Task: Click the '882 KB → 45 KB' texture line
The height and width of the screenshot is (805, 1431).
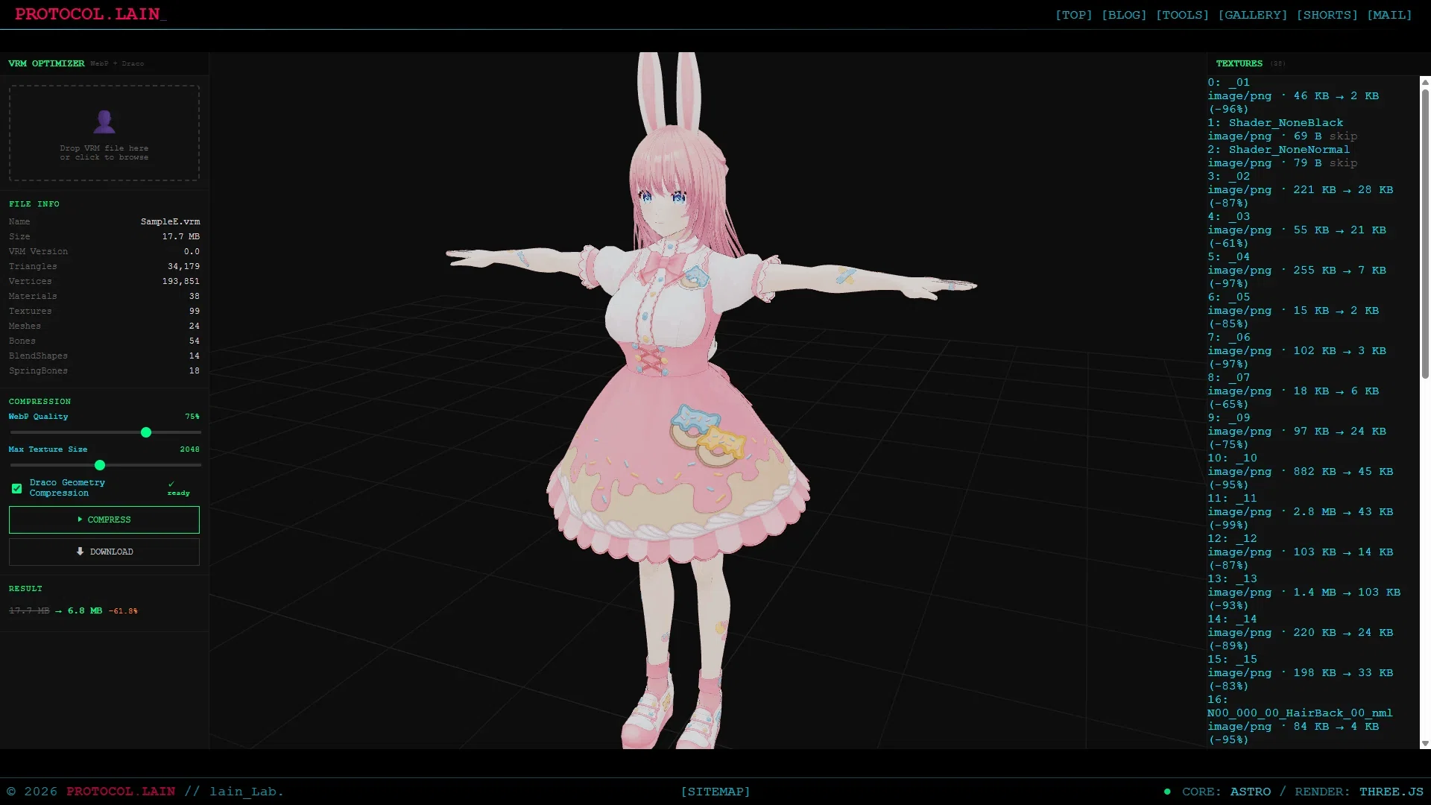Action: 1301,472
